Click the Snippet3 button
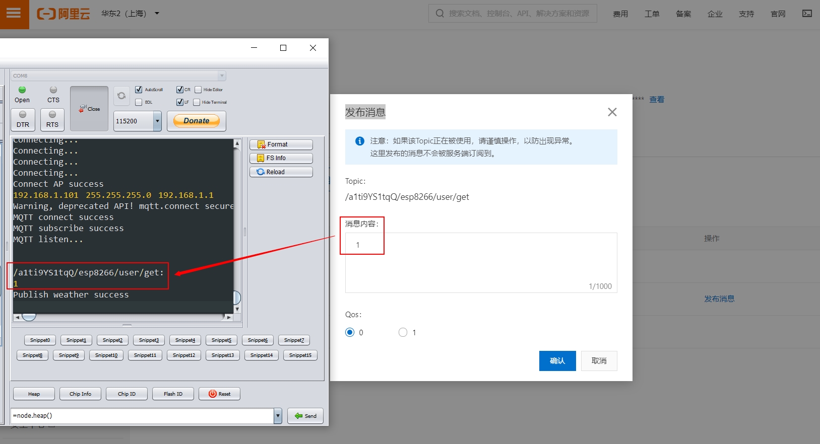The width and height of the screenshot is (820, 444). [149, 340]
